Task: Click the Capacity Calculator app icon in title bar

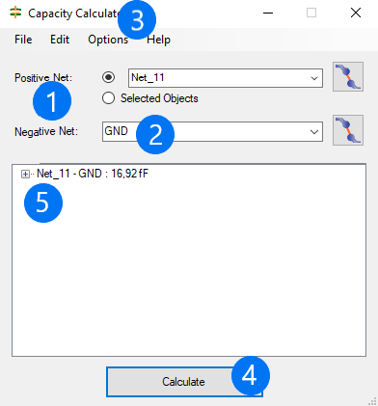Action: click(x=15, y=13)
